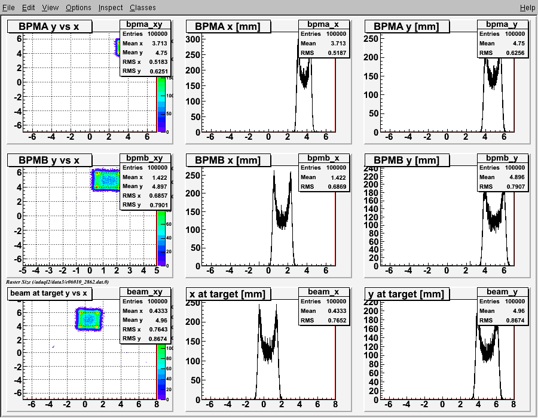Open the Inspect menu
This screenshot has height=418, width=538.
pos(110,8)
